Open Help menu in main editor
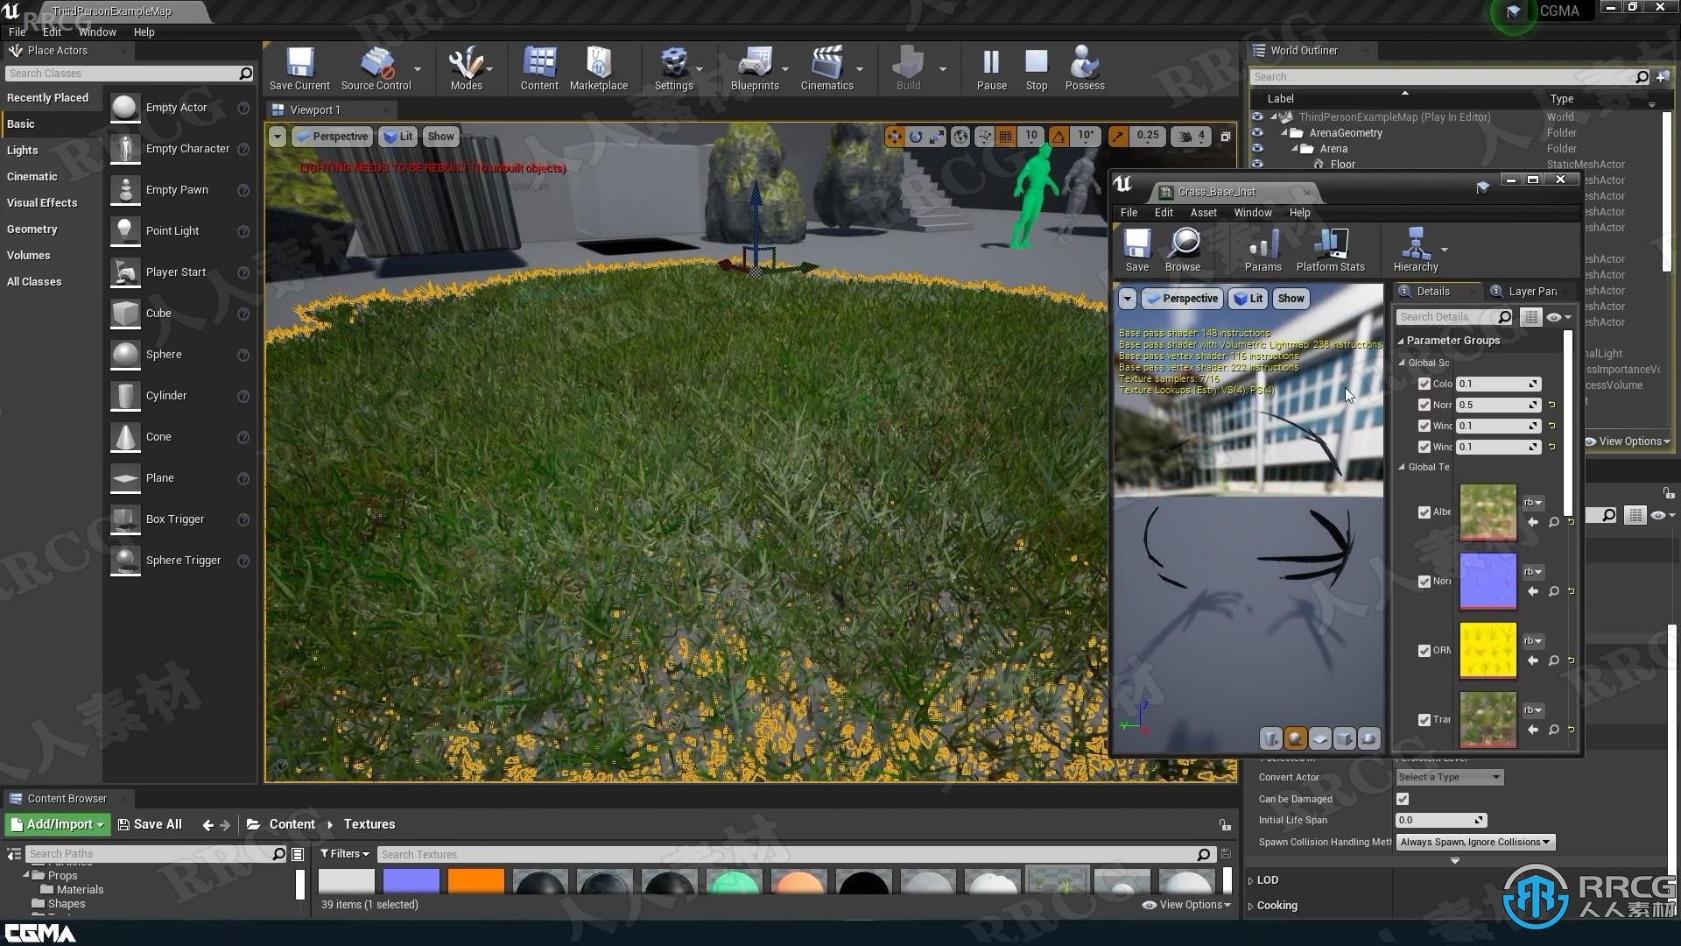This screenshot has height=946, width=1681. 144,32
